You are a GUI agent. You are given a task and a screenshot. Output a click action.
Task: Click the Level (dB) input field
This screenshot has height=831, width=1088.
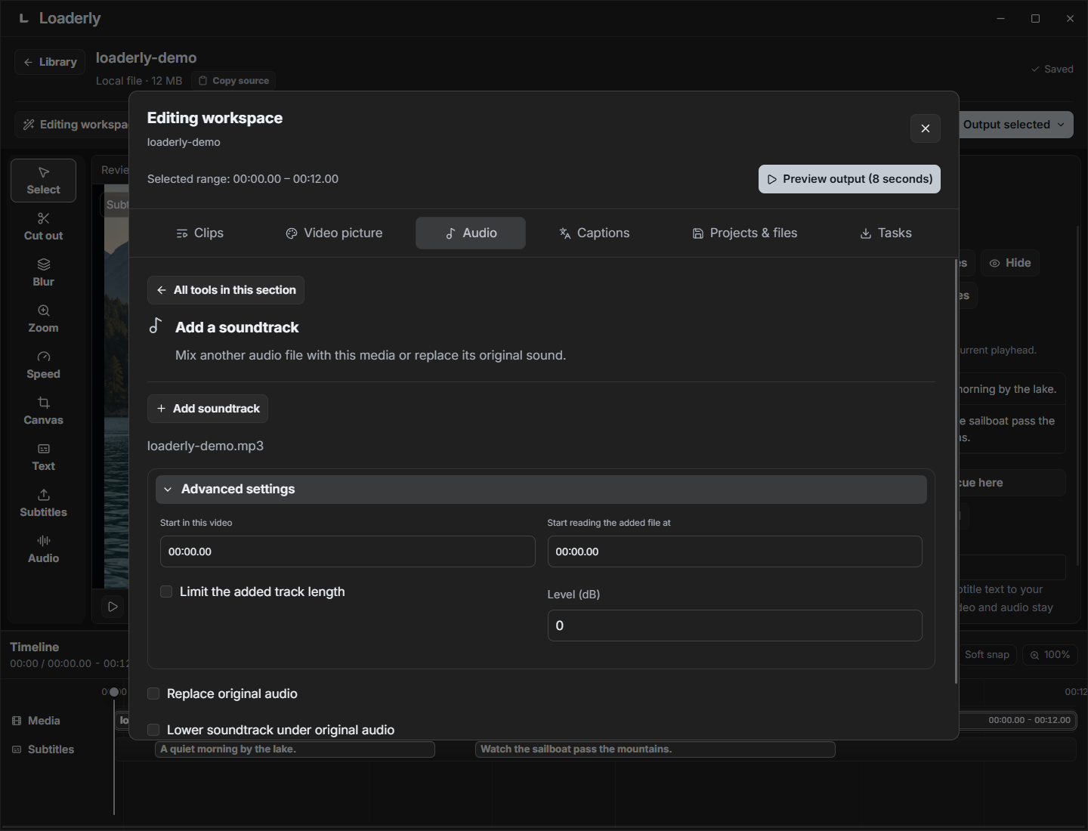pos(734,626)
